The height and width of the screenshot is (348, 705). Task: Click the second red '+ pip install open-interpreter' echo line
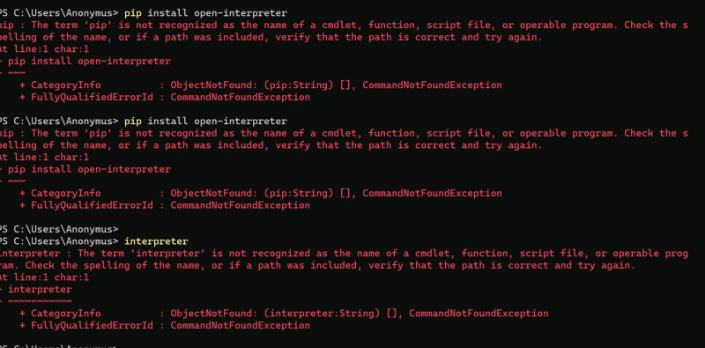(x=85, y=169)
